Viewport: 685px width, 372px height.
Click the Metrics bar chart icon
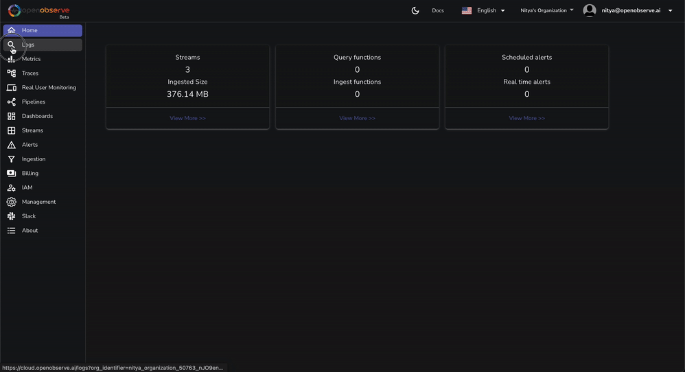(x=12, y=59)
